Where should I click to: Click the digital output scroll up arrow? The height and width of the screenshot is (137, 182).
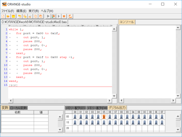coord(178,116)
